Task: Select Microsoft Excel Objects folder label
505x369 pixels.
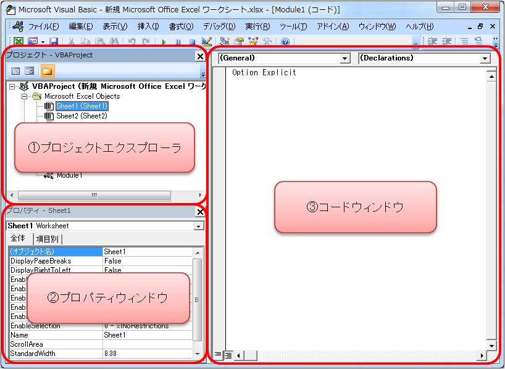Action: (82, 96)
